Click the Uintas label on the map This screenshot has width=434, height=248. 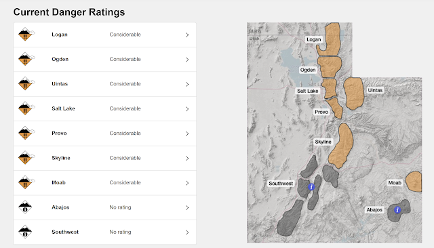pos(375,90)
